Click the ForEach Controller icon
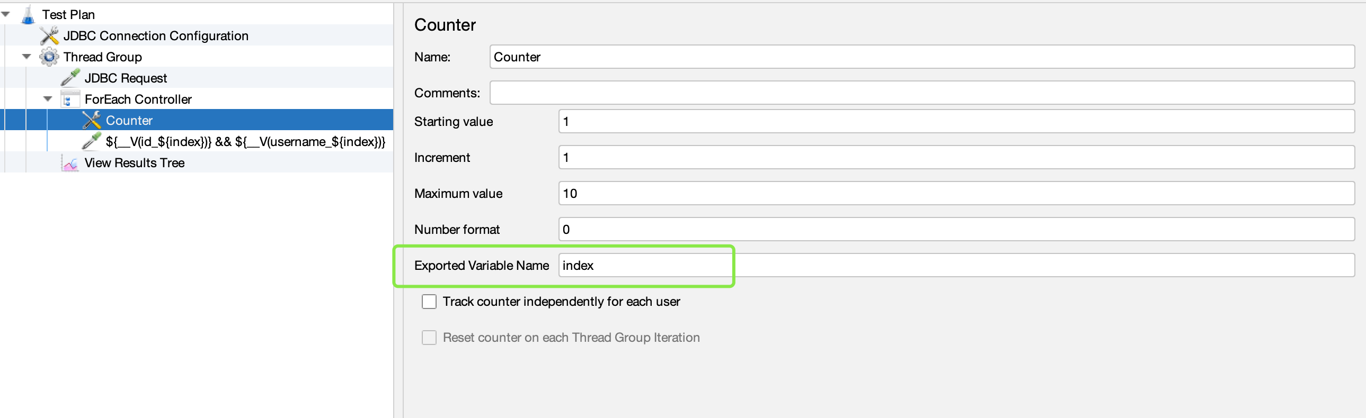 click(x=69, y=99)
